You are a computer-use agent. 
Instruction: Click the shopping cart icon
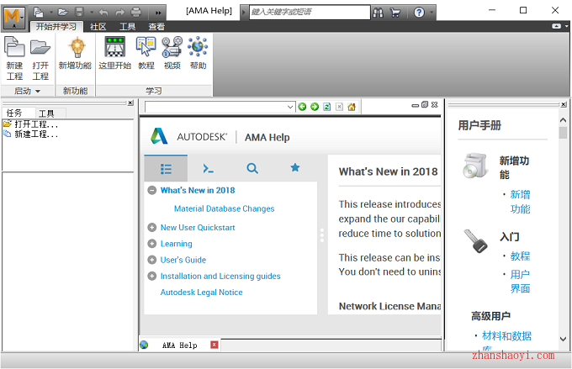coord(395,13)
